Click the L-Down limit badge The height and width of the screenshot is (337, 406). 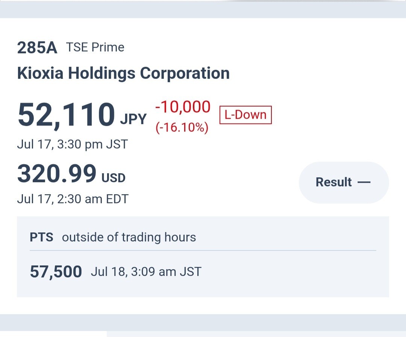(245, 115)
